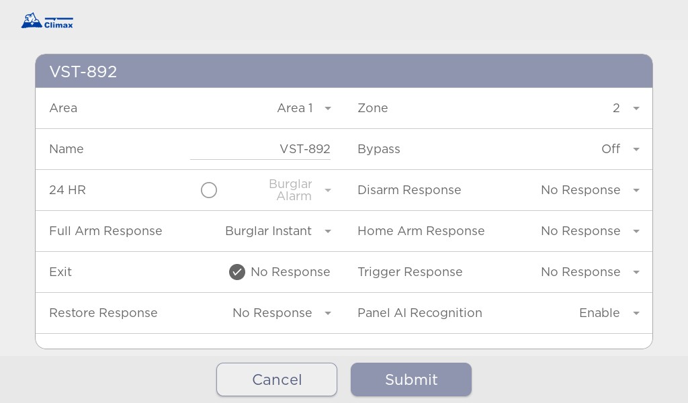Toggle the 24 HR radio button

click(x=209, y=190)
